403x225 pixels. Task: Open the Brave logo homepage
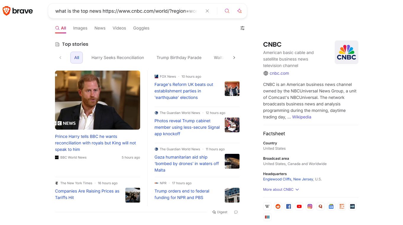pos(18,11)
